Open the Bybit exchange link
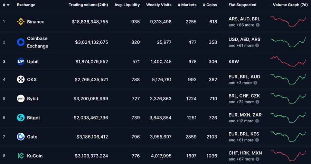This screenshot has height=164, width=311. (32, 99)
